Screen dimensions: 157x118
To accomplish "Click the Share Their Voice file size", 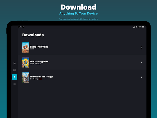I will coord(32,49).
